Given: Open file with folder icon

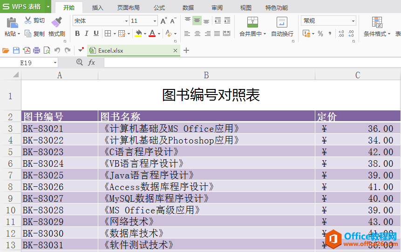Looking at the screenshot, I should coord(6,50).
